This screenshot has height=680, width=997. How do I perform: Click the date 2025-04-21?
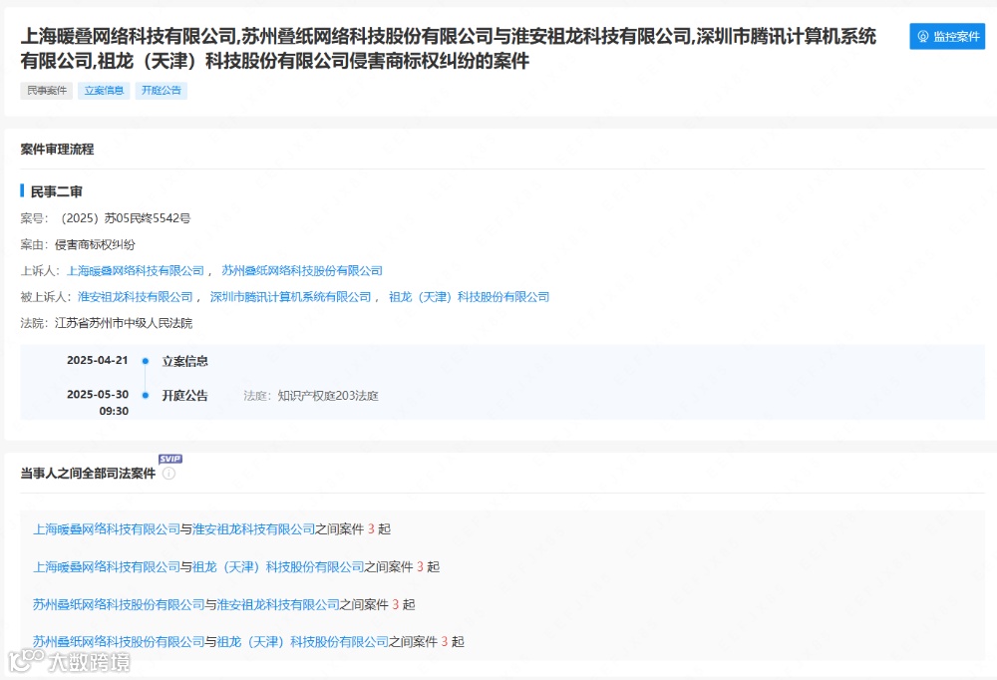pos(98,361)
